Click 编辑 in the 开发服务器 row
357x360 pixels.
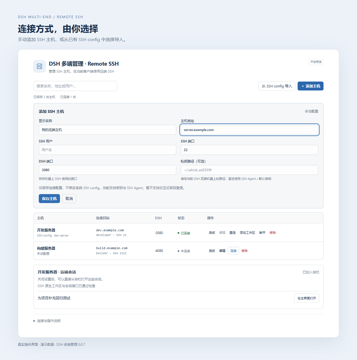222,233
